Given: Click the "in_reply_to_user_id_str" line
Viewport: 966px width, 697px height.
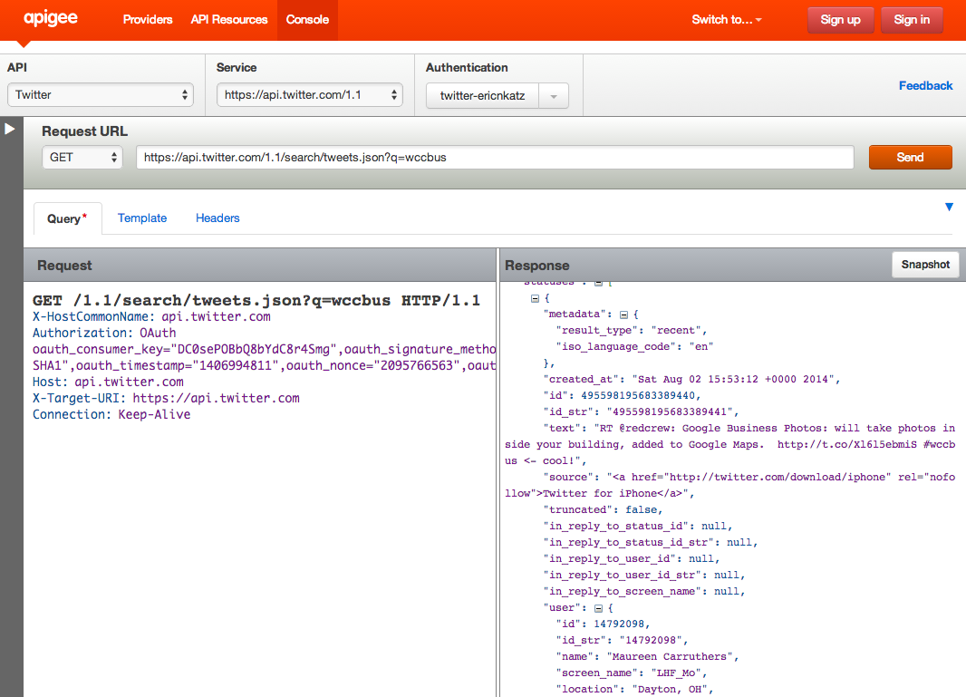Looking at the screenshot, I should click(643, 575).
